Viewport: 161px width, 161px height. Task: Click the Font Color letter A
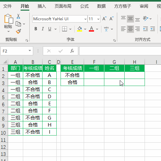pyautogui.click(x=91, y=29)
